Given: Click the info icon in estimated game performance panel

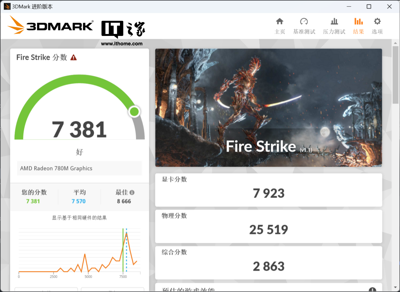Looking at the screenshot, I should 372,290.
